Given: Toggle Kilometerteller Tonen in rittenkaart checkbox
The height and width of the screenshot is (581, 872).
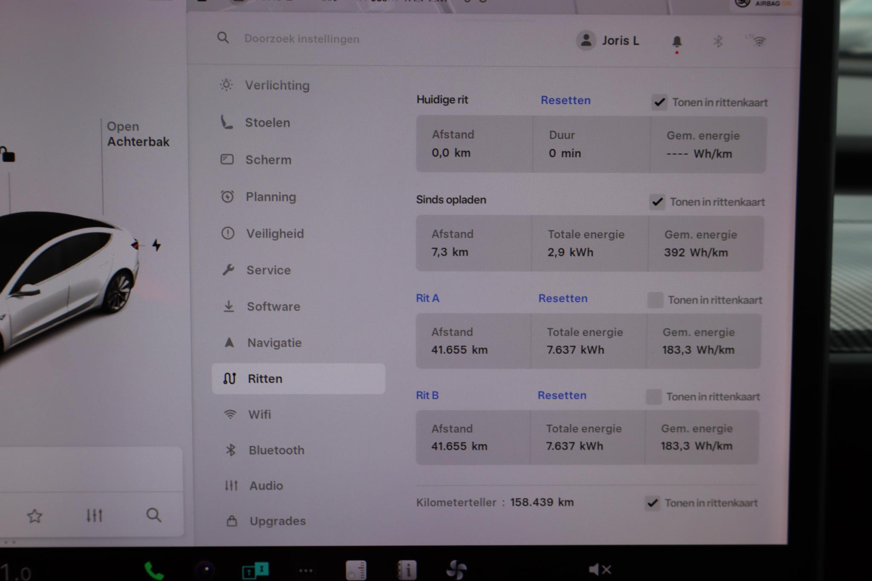Looking at the screenshot, I should click(x=652, y=503).
